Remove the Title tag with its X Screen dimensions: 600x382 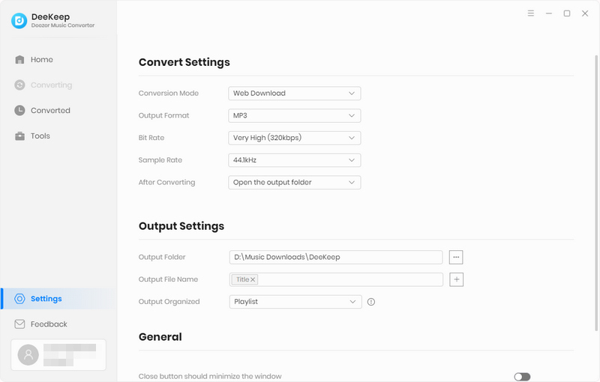[253, 279]
